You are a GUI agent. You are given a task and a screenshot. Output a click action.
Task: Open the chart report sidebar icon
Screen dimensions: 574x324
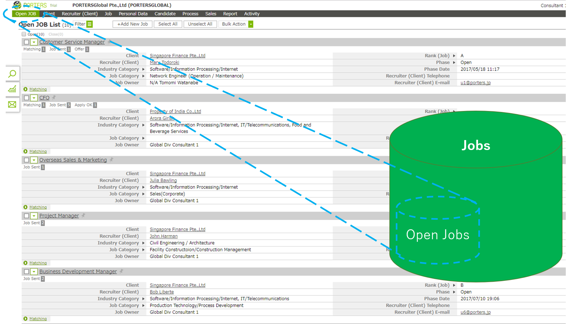[12, 89]
